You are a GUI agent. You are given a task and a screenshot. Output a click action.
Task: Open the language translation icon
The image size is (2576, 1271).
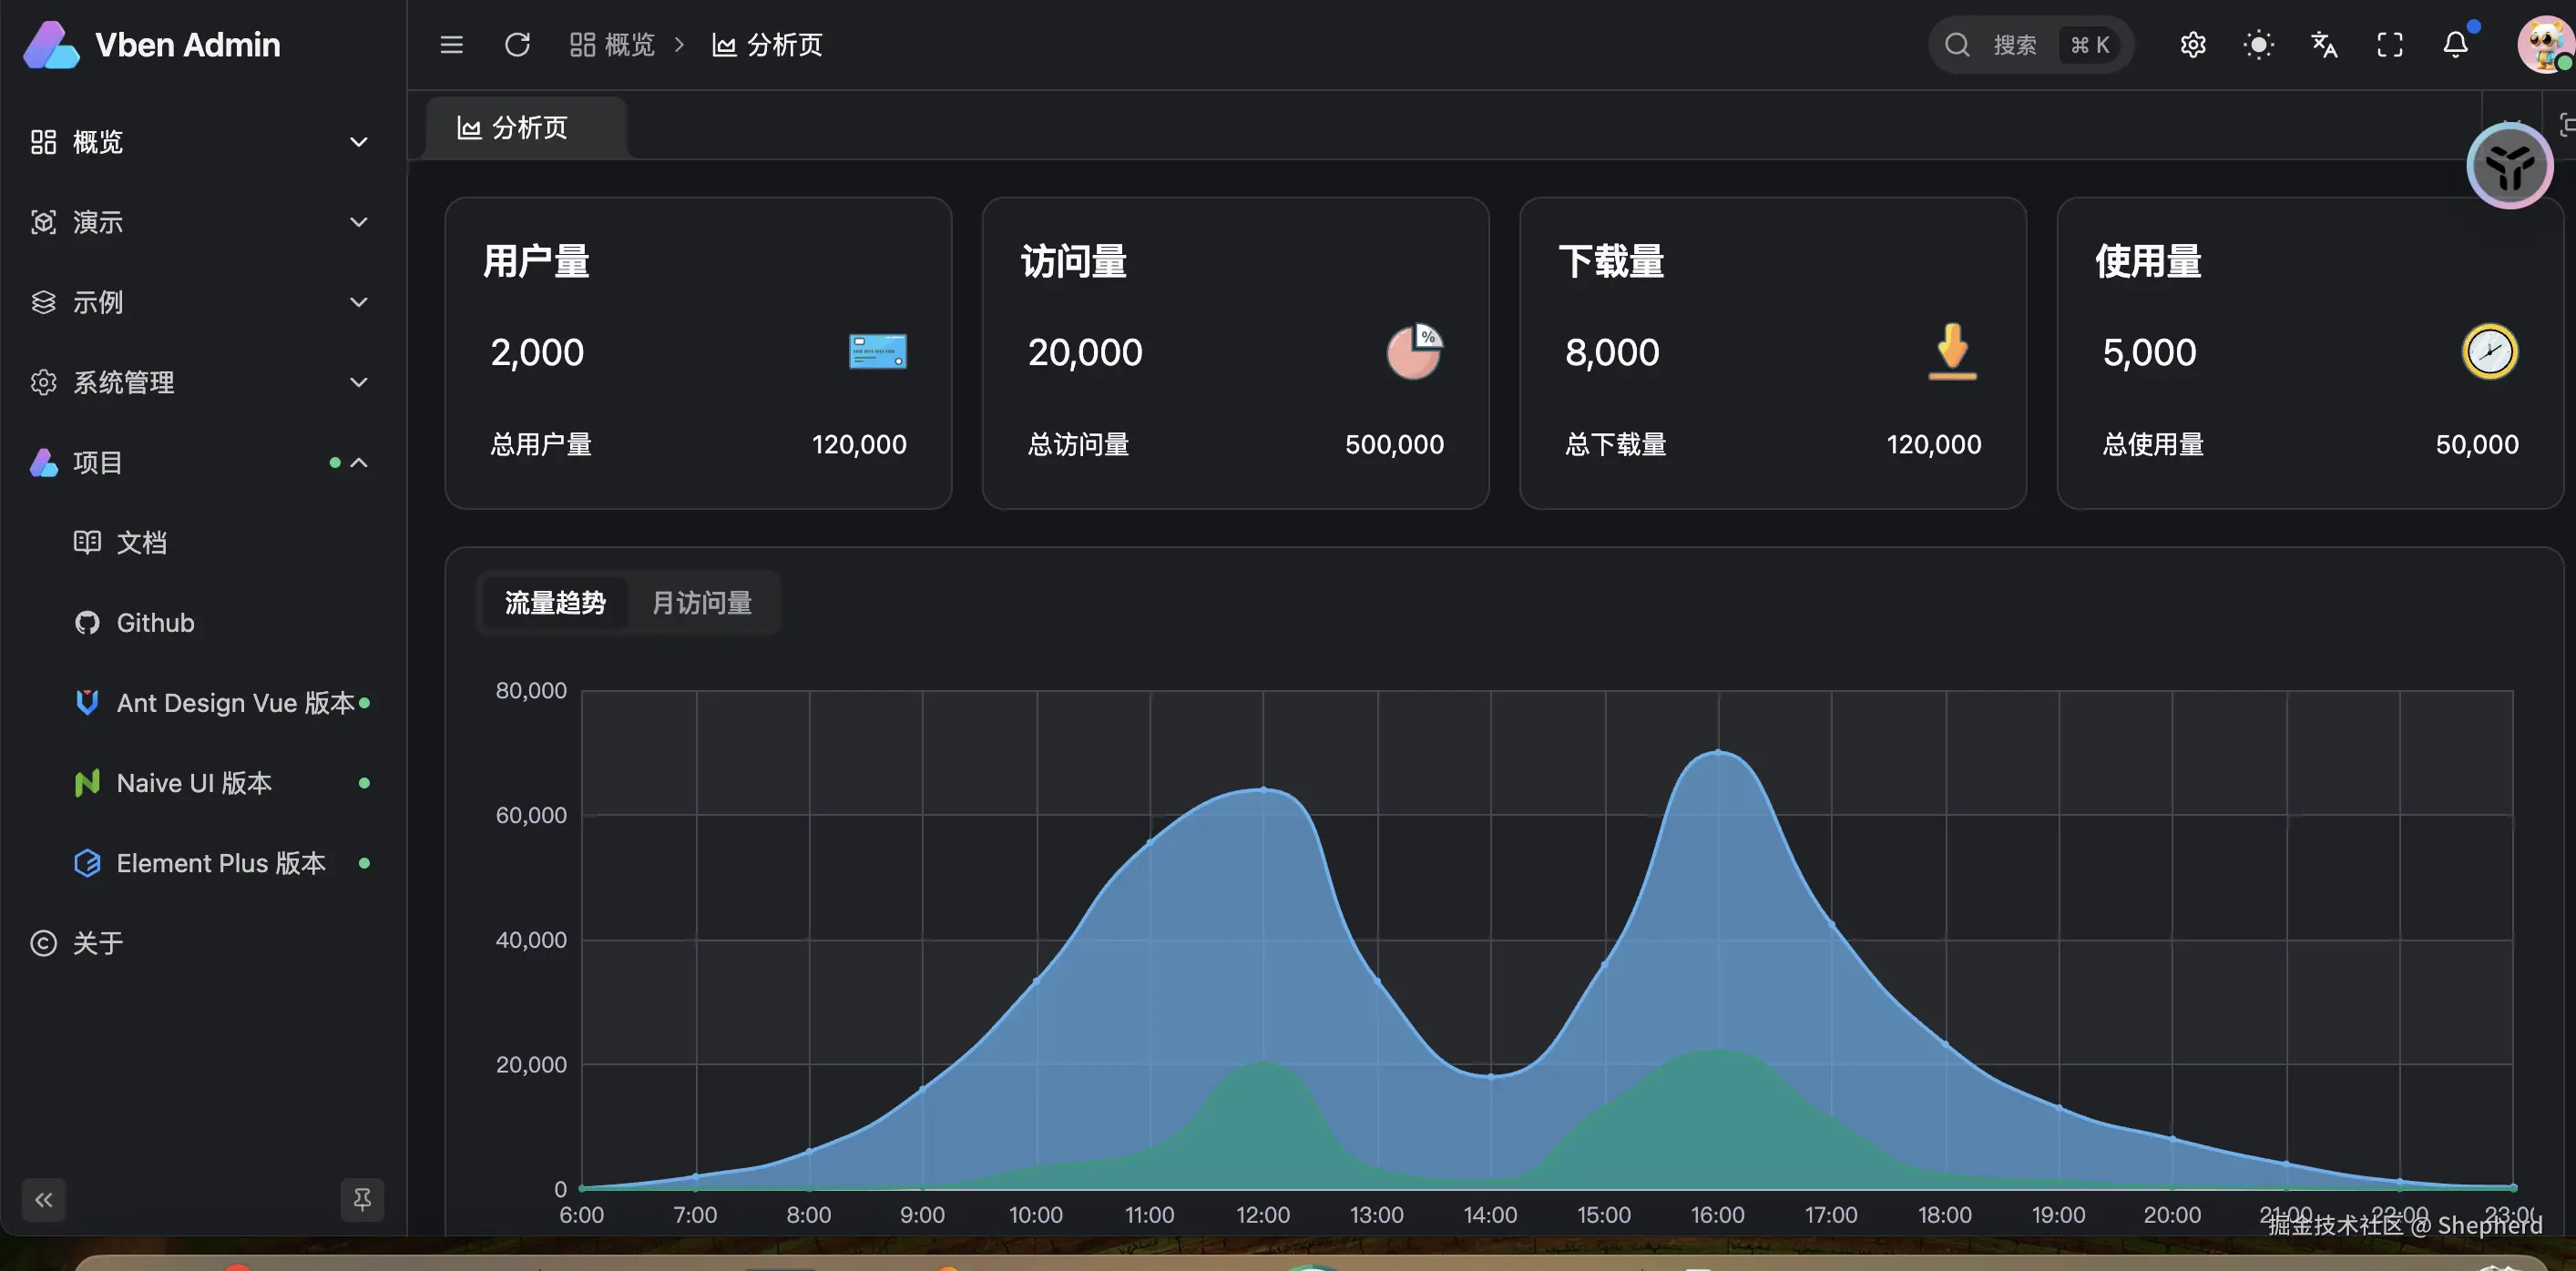point(2324,45)
